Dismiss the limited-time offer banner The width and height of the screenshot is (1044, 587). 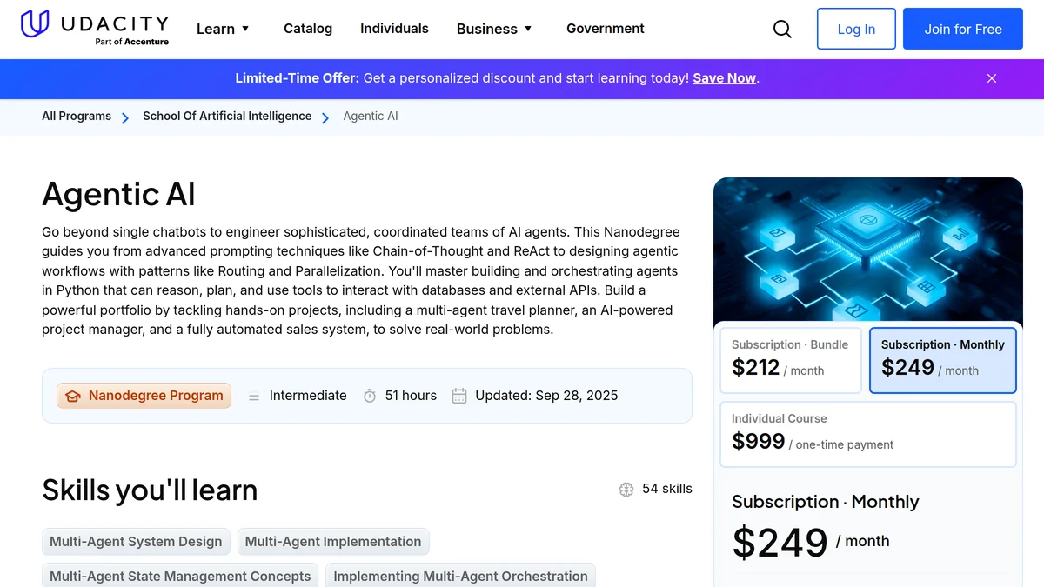point(991,78)
